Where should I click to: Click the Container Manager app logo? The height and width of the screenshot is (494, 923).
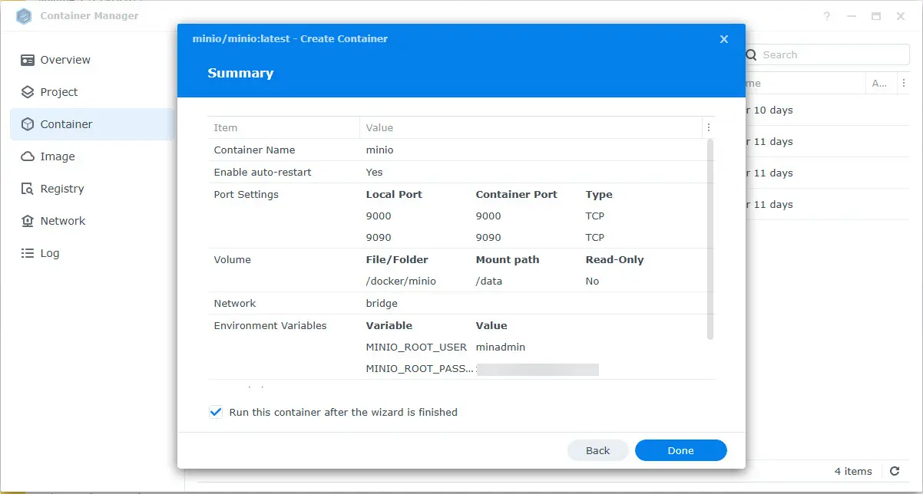point(24,16)
